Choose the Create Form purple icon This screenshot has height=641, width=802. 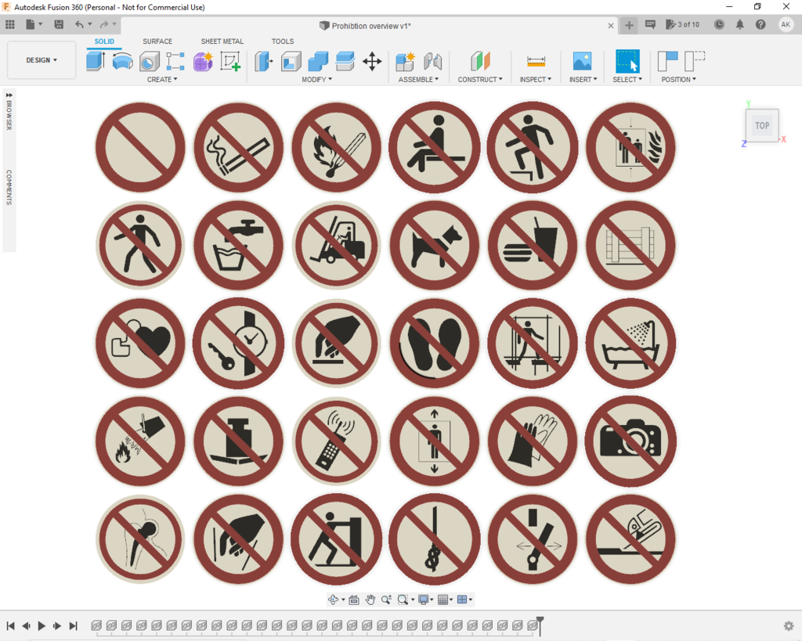pyautogui.click(x=203, y=61)
